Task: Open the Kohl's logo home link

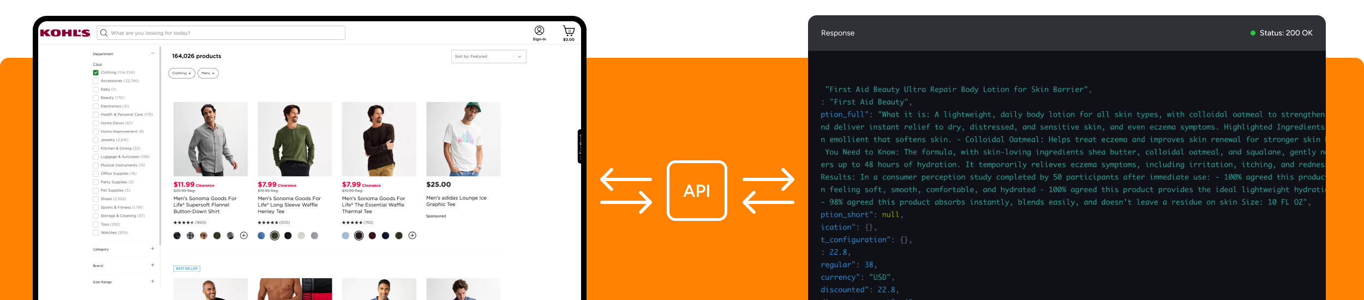Action: point(65,33)
